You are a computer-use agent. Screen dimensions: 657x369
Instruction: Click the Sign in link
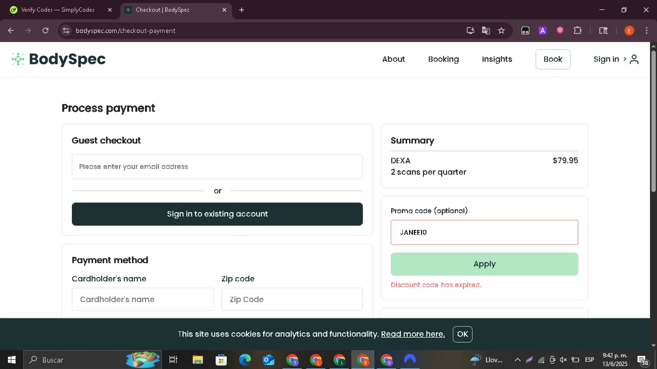tap(606, 59)
